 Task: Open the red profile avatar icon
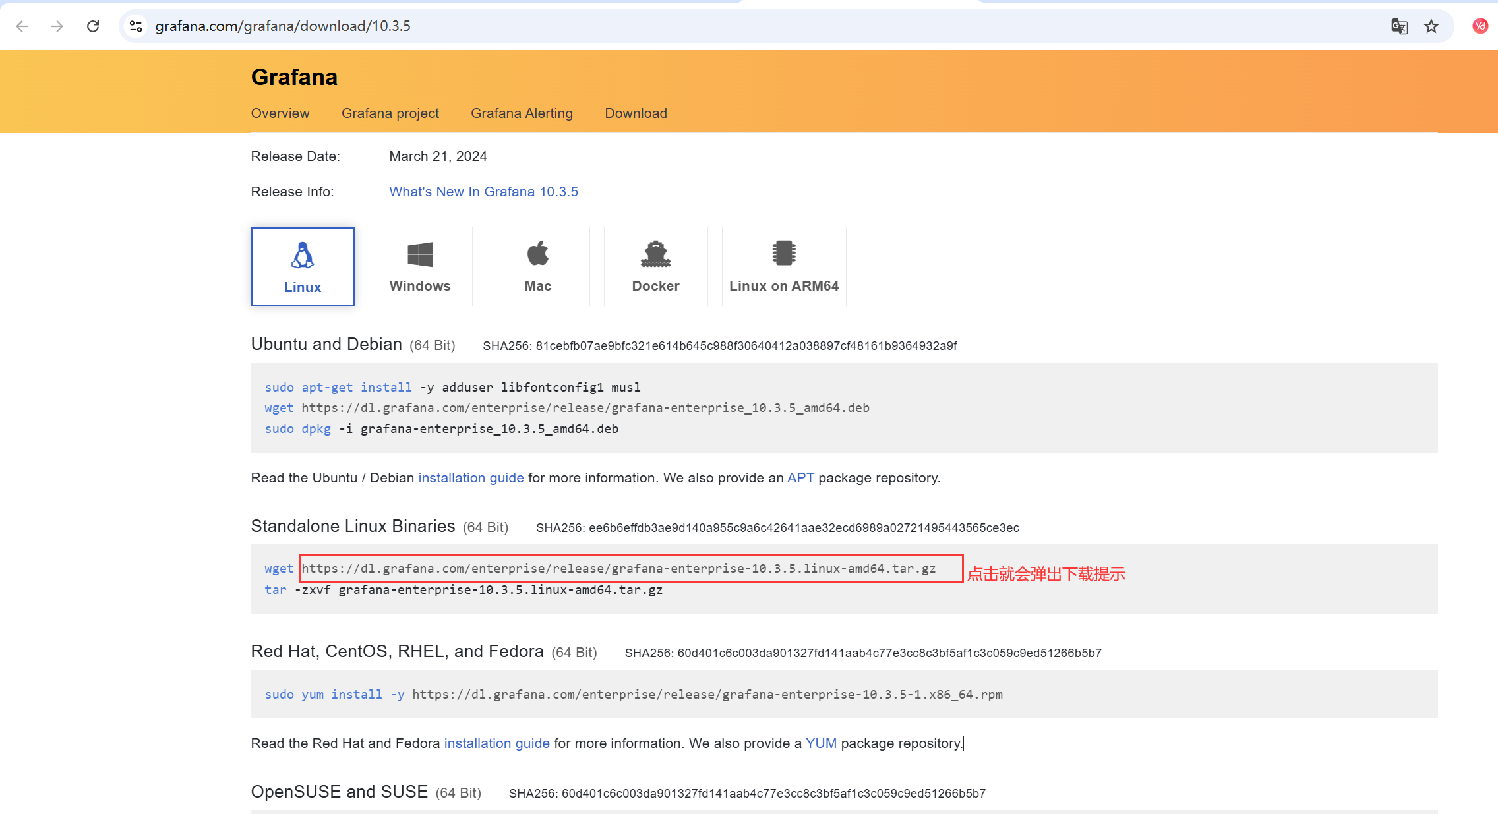[x=1480, y=26]
